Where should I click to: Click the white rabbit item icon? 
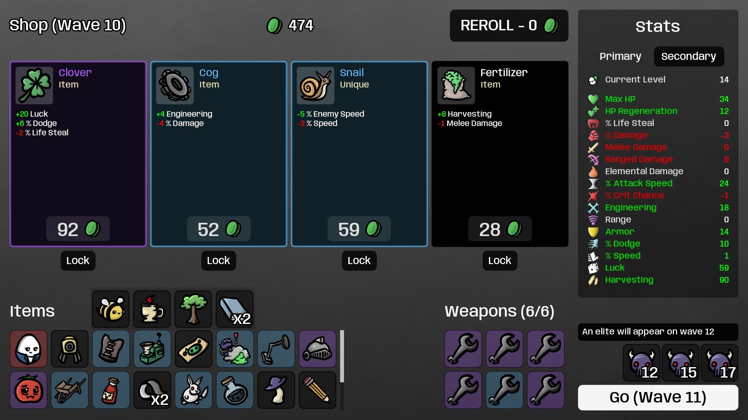(x=194, y=390)
